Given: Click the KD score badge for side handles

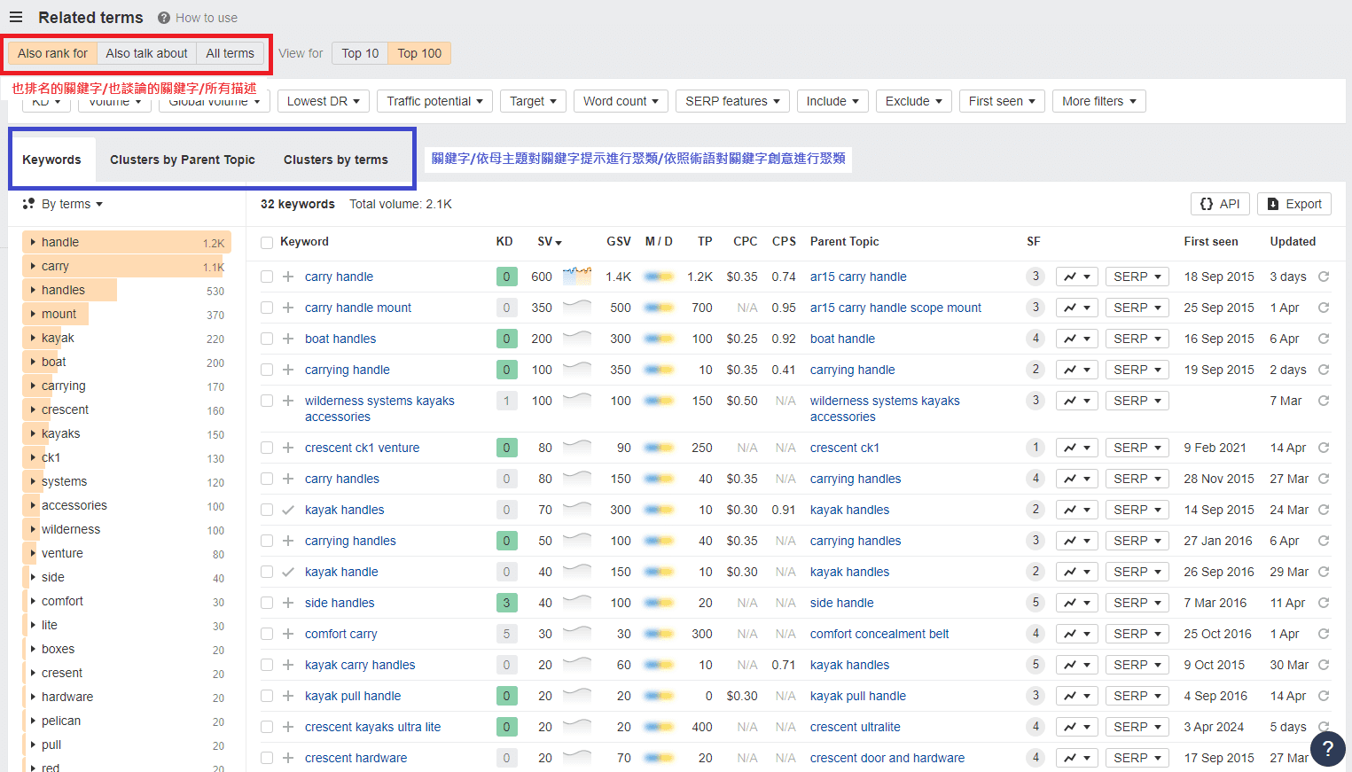Looking at the screenshot, I should click(506, 603).
